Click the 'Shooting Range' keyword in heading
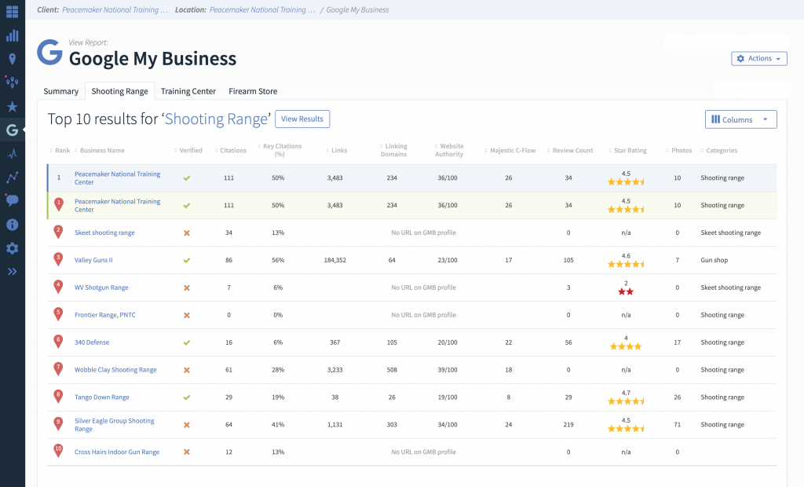Screen dimensions: 804x487 click(216, 119)
